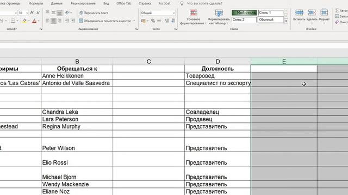The image size is (348, 195).
Task: Open the Office Tab ribbon tab
Action: (x=124, y=3)
